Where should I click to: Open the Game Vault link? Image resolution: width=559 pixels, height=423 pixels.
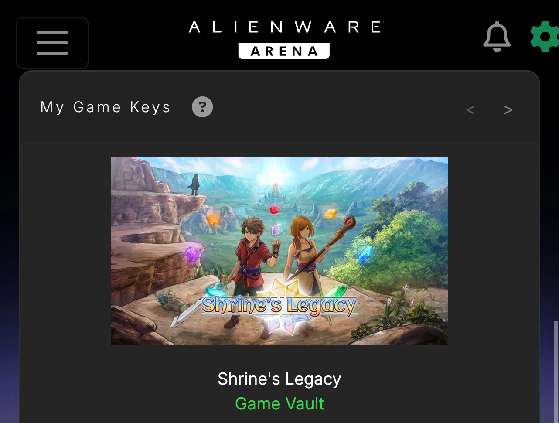coord(279,404)
